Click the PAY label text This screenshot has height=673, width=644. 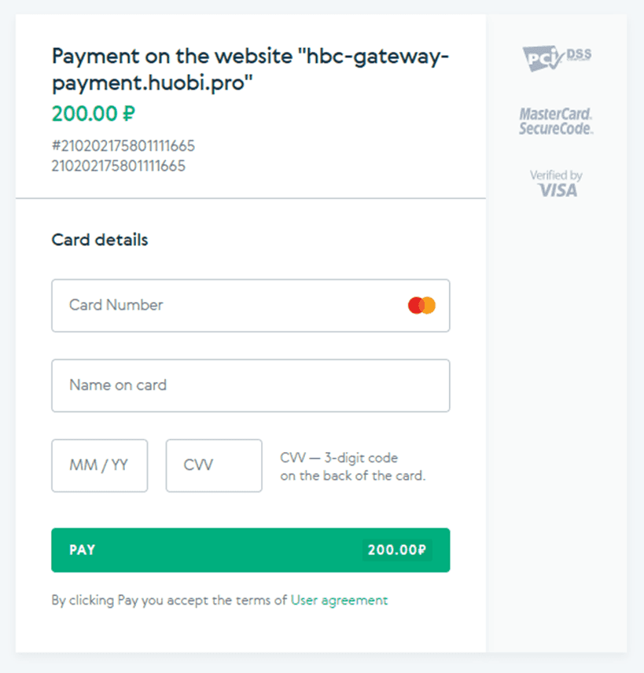[x=83, y=550]
